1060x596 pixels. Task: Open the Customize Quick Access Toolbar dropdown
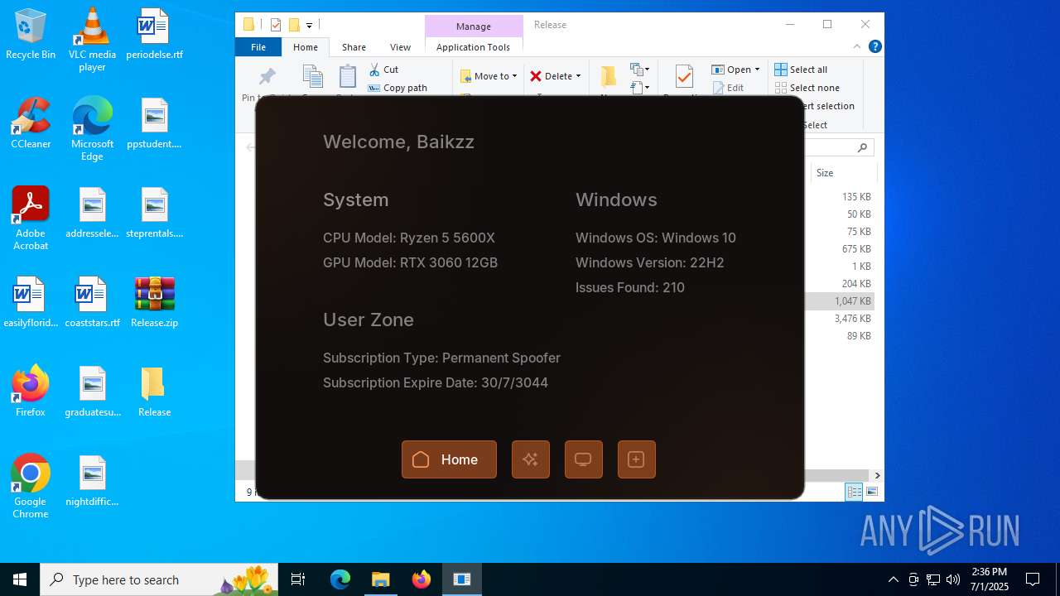pos(309,26)
